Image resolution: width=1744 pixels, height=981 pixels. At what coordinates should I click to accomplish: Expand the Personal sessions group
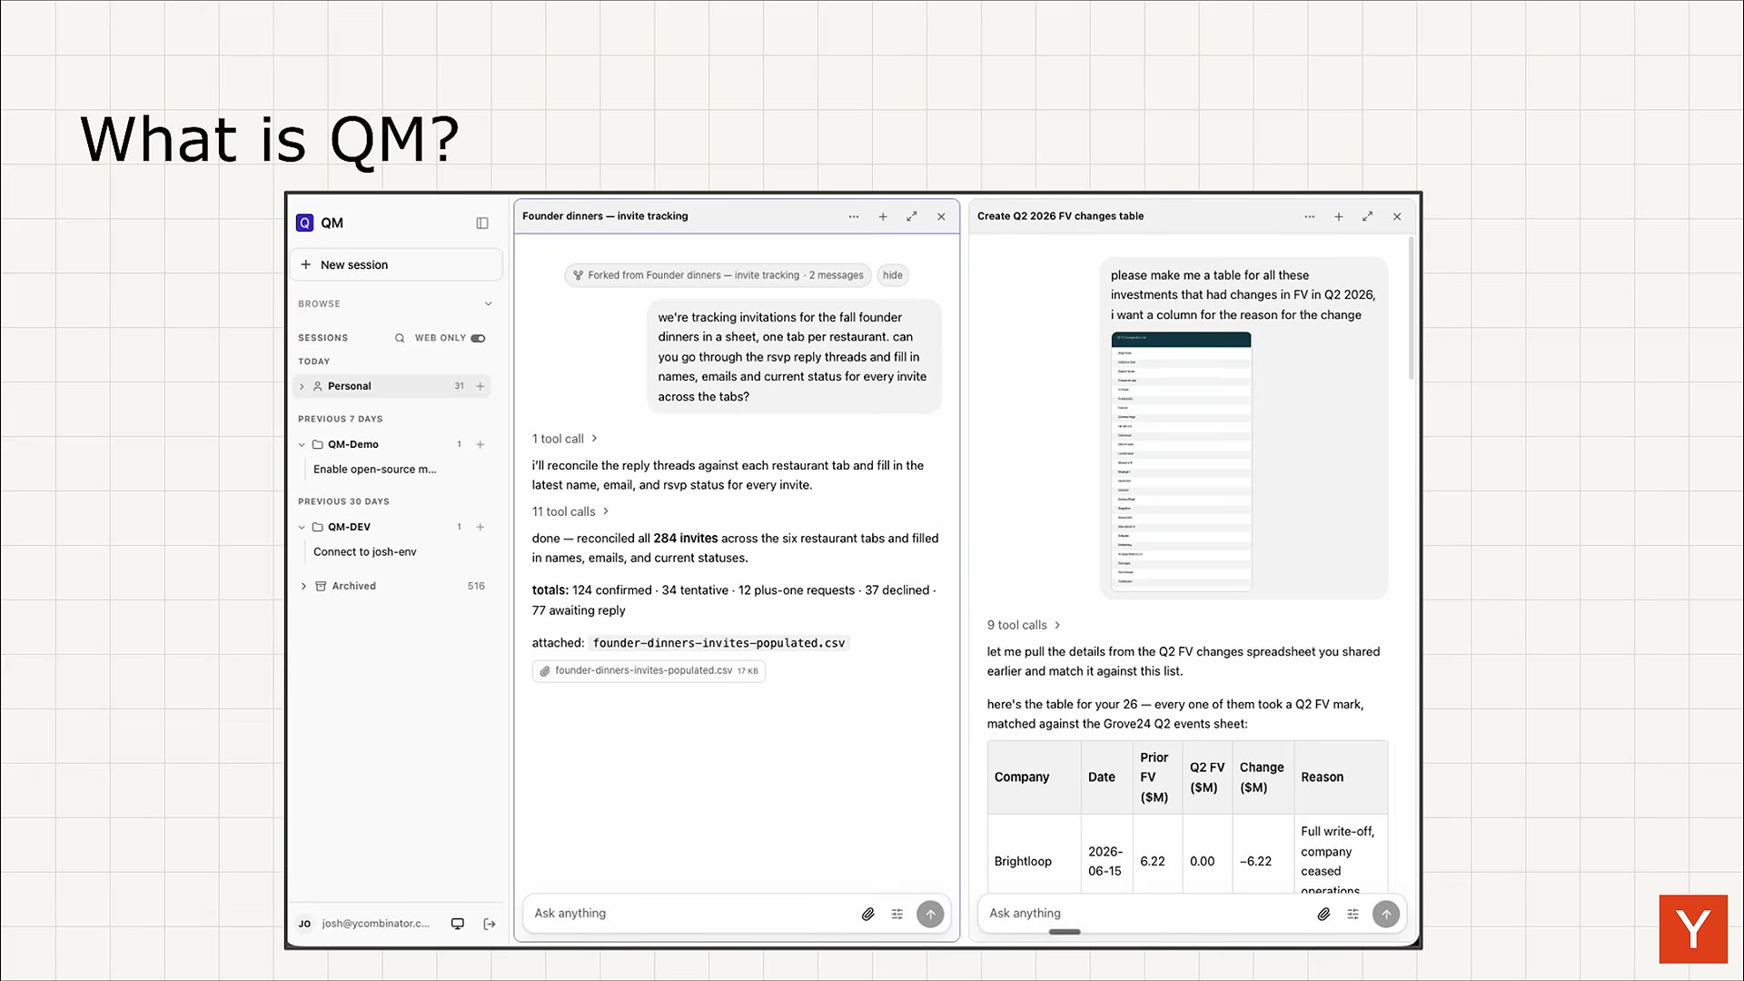(302, 386)
